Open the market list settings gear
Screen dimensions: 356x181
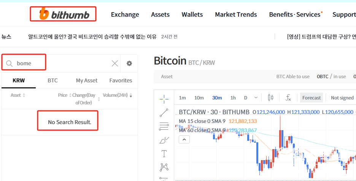129,63
